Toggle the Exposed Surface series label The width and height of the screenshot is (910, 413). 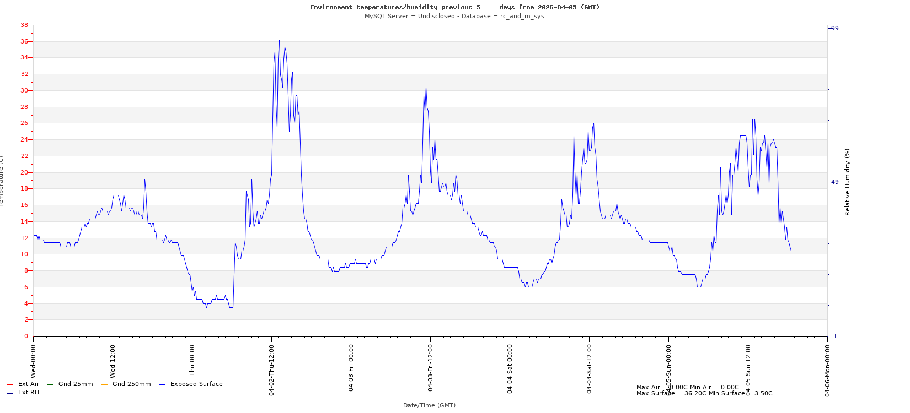pos(196,384)
